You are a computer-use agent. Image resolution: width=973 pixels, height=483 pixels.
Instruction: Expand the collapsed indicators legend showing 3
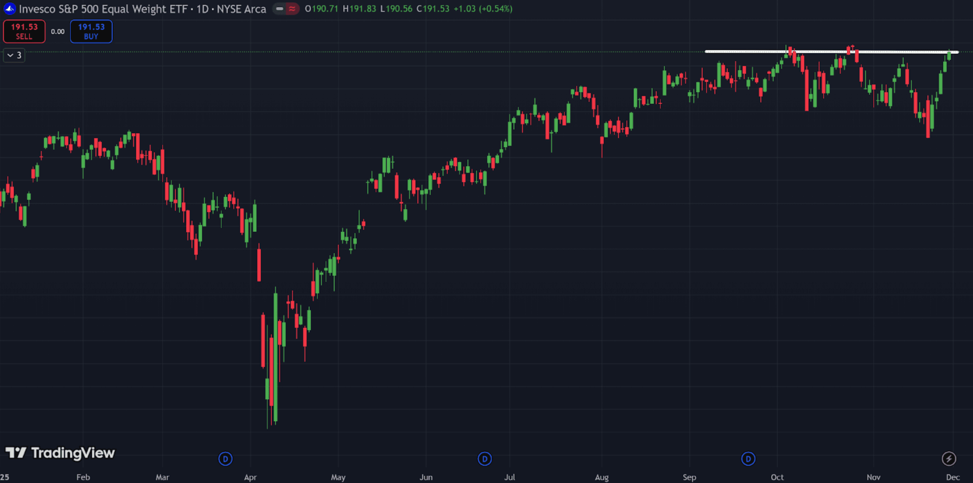pyautogui.click(x=14, y=55)
